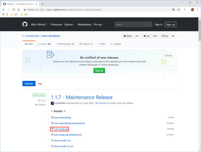This screenshot has width=201, height=152.
Task: Download nvm-noinstall.zip
Action: [62, 118]
